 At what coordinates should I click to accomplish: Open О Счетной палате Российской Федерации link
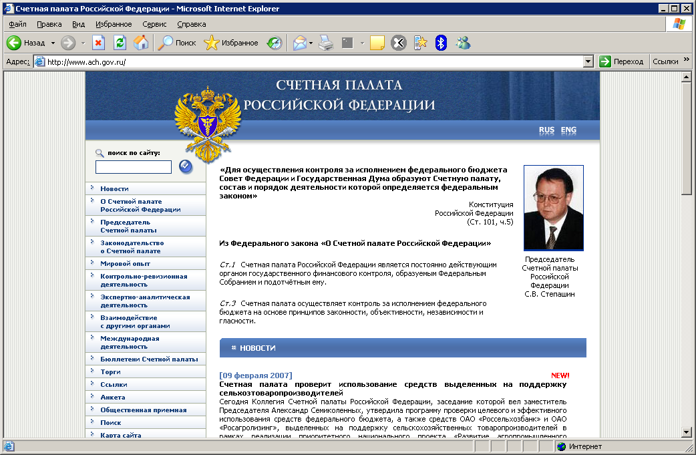click(140, 206)
